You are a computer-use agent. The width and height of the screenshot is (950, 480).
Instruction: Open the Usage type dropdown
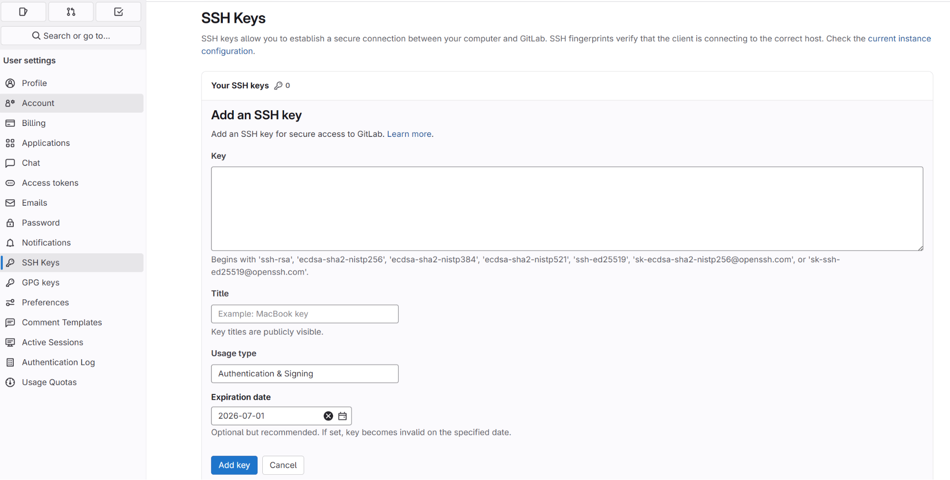click(305, 374)
